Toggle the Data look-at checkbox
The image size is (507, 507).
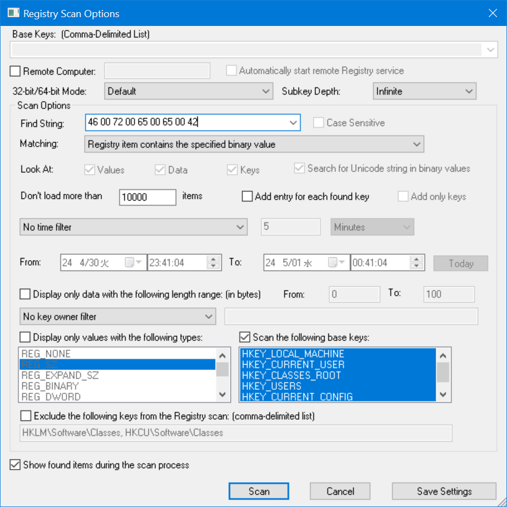click(x=160, y=170)
